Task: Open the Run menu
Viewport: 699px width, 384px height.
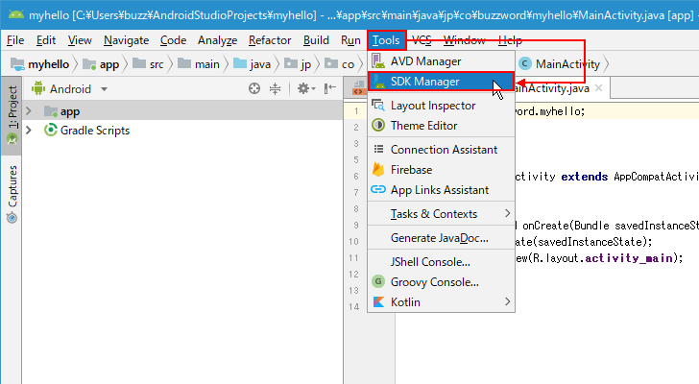Action: (x=350, y=40)
